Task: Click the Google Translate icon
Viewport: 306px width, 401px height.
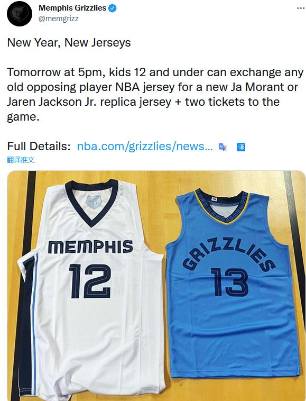Action: (222, 147)
